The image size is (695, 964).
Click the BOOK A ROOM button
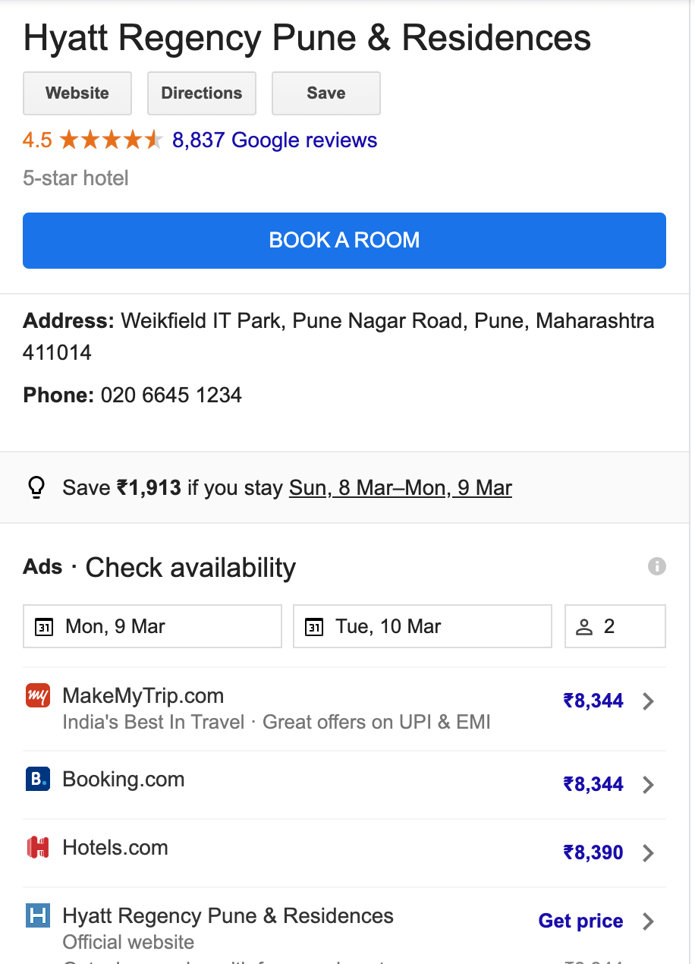click(344, 241)
